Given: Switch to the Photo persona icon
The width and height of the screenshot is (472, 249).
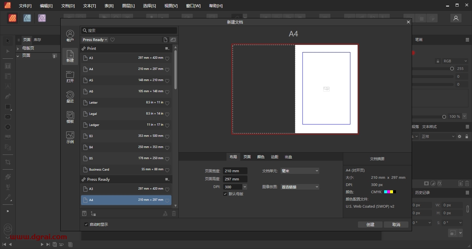Looking at the screenshot, I should pos(42,18).
